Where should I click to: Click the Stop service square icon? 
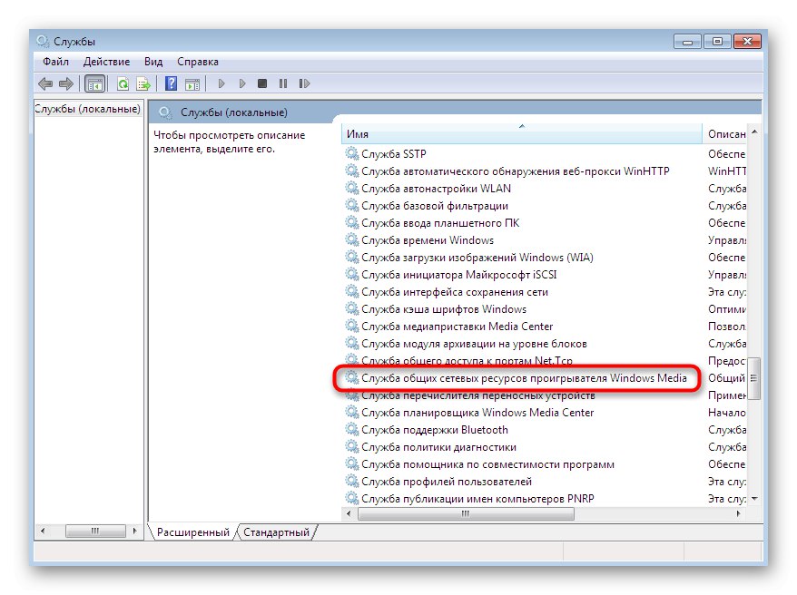(262, 83)
